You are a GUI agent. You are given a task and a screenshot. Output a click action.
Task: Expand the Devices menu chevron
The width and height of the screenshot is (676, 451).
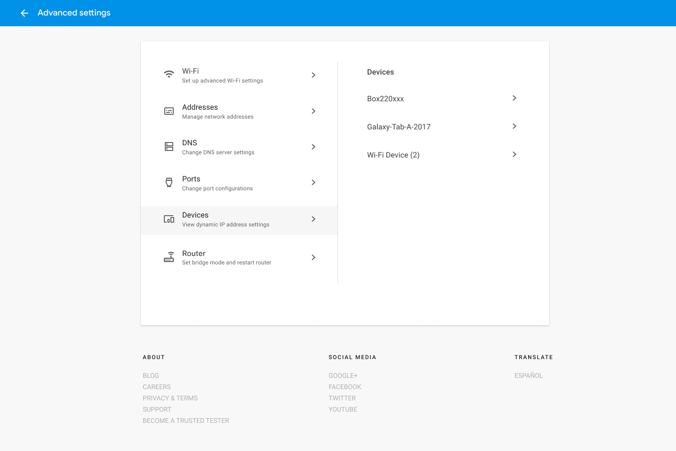(x=314, y=219)
